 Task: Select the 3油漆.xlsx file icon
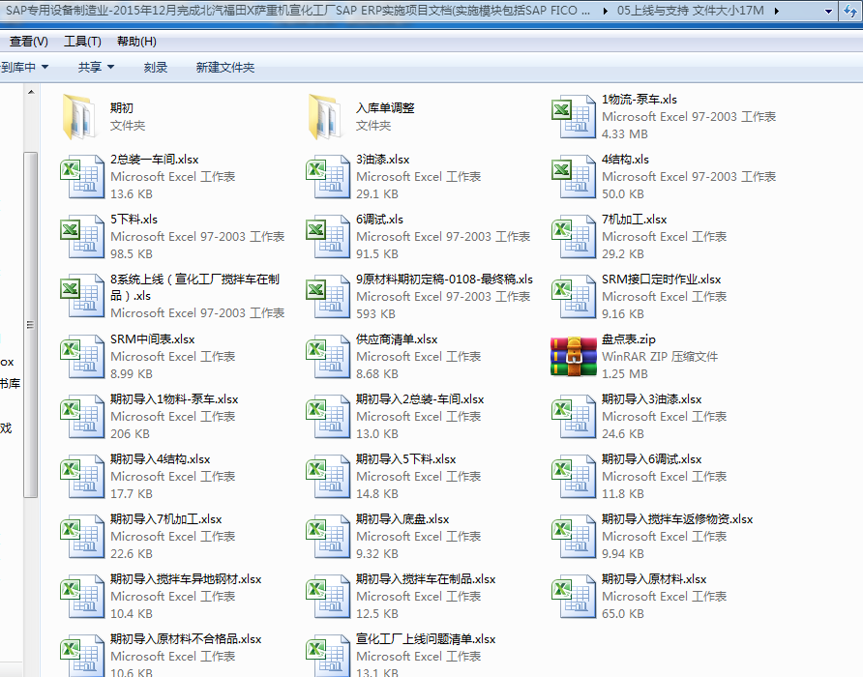click(328, 177)
